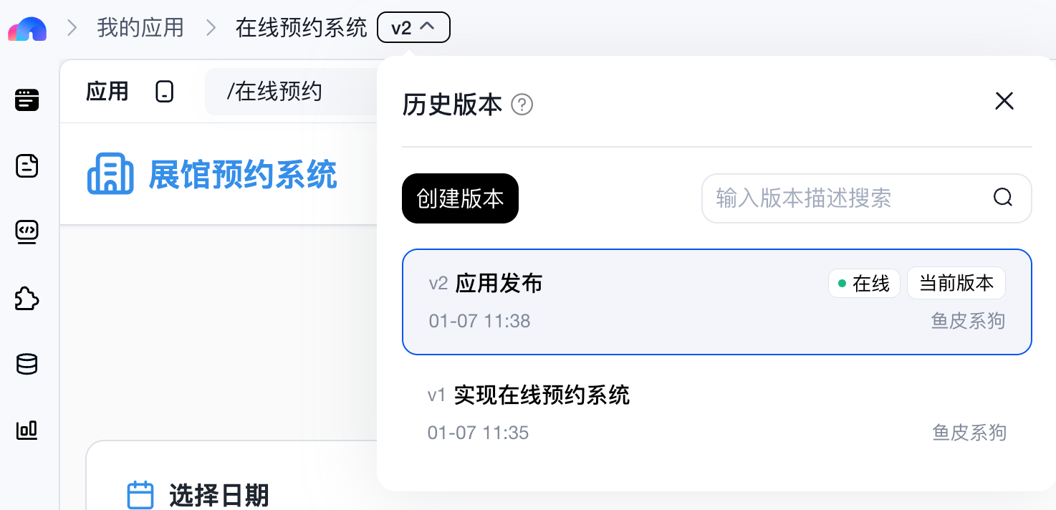Open the card layout sidebar icon
The width and height of the screenshot is (1056, 510).
(27, 100)
